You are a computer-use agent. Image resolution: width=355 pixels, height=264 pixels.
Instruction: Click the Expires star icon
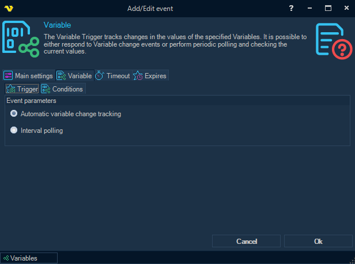(138, 76)
